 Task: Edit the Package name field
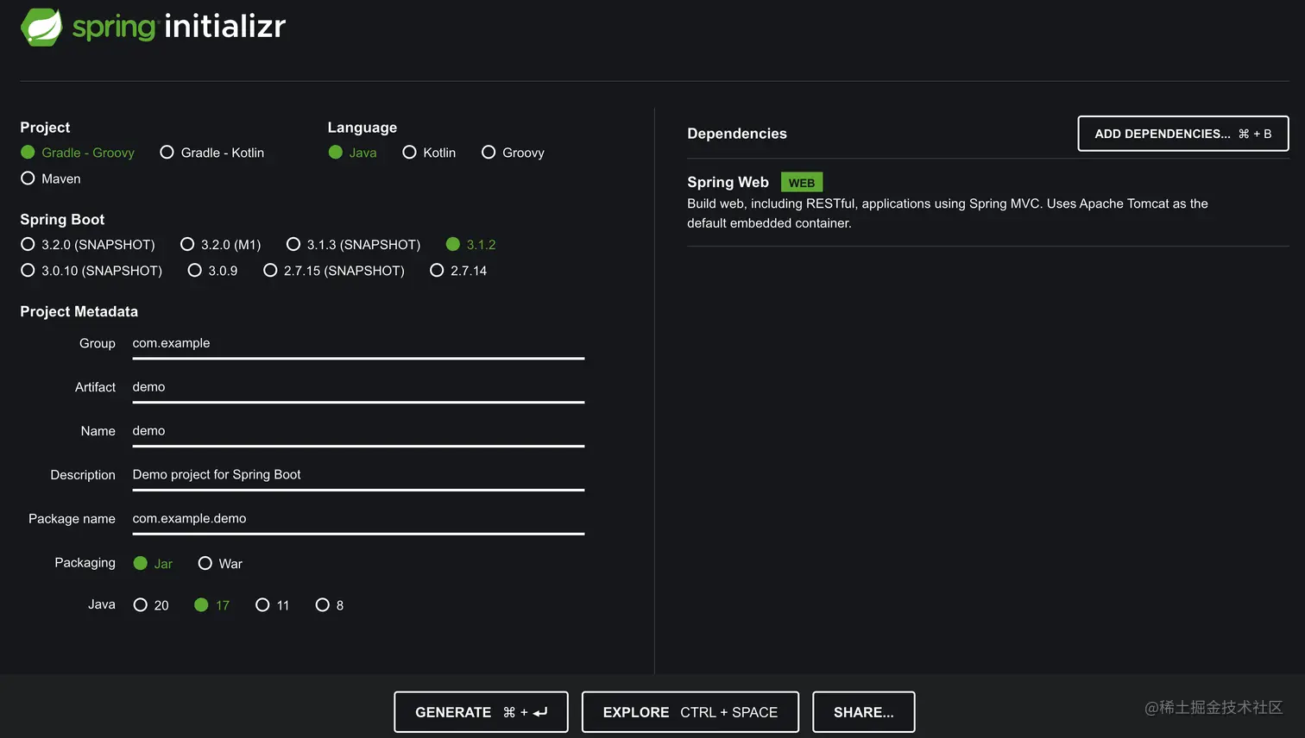coord(358,519)
